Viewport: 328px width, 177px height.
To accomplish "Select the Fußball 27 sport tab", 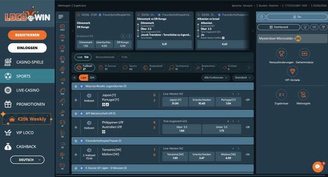I will (85, 67).
